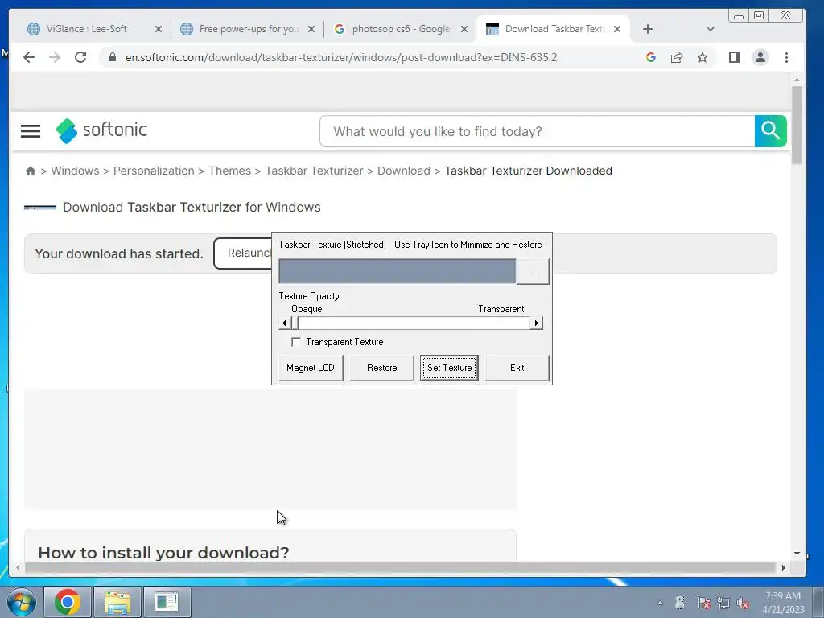
Task: Click the texture path preview field
Action: [x=398, y=272]
